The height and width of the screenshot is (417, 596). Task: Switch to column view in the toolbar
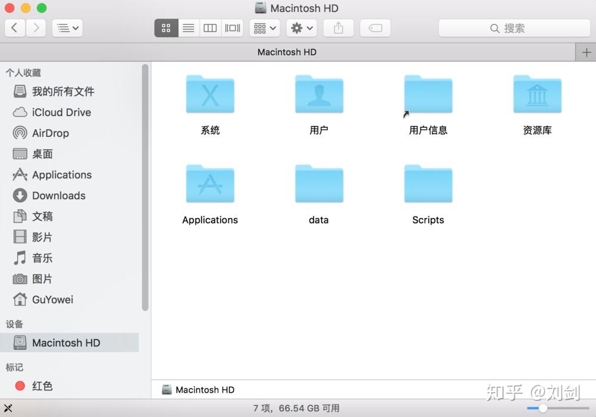click(210, 27)
